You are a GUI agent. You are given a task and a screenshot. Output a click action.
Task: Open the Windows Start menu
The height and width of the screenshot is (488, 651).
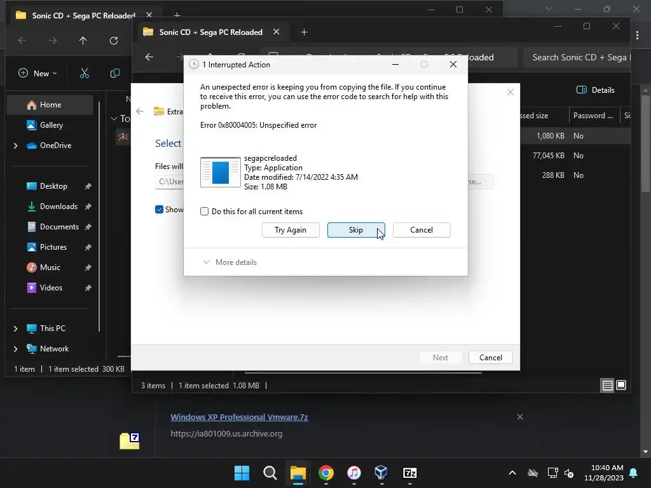pos(242,473)
